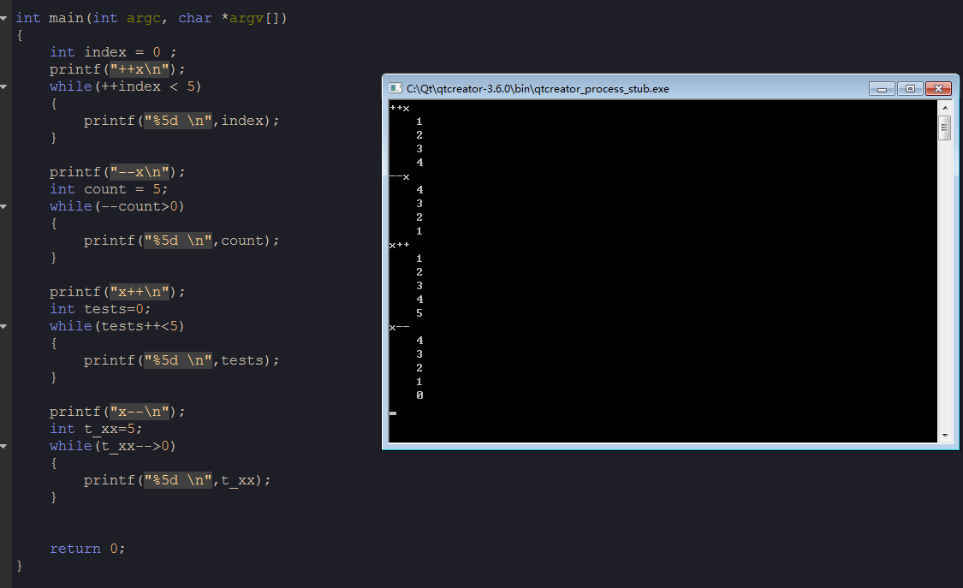The image size is (963, 588).
Task: Click the "int t_xx=5;" line
Action: [x=96, y=429]
